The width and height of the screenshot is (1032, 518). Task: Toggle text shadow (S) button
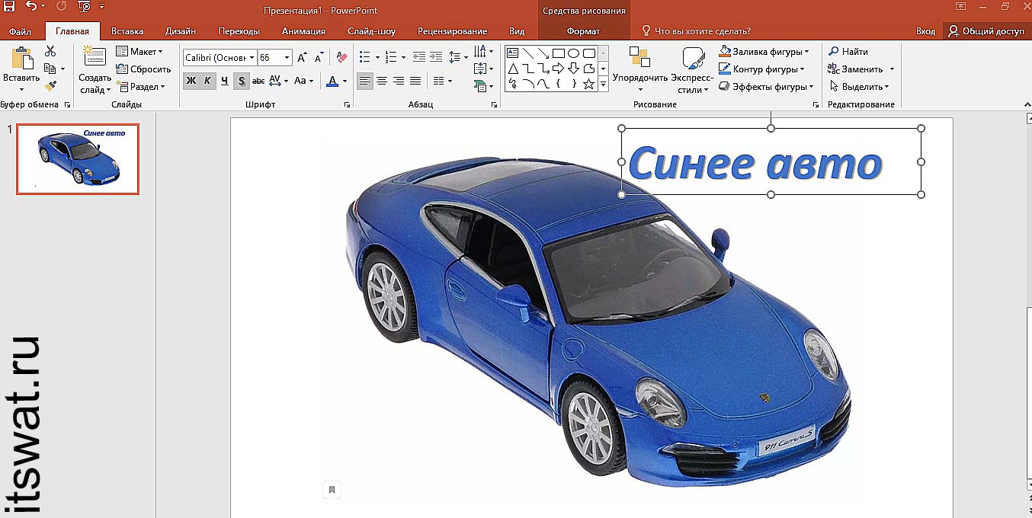pyautogui.click(x=241, y=81)
